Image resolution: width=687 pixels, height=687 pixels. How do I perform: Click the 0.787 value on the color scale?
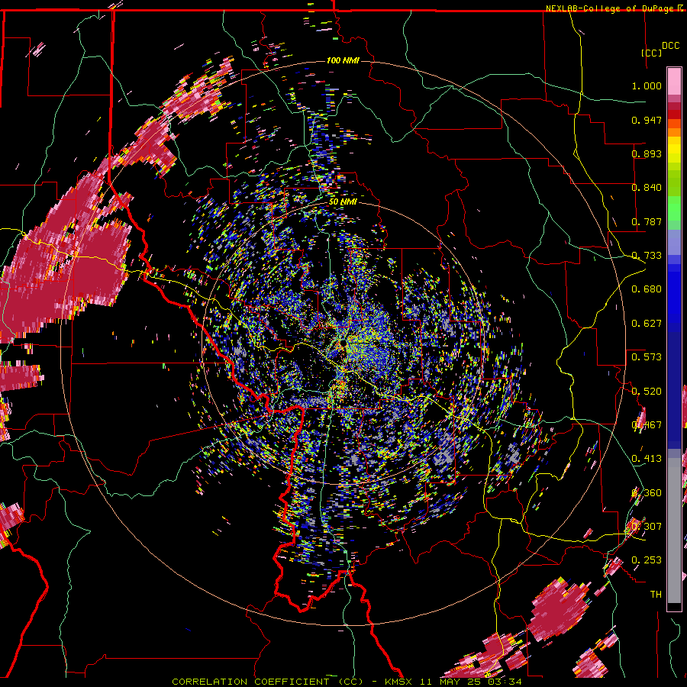point(647,221)
